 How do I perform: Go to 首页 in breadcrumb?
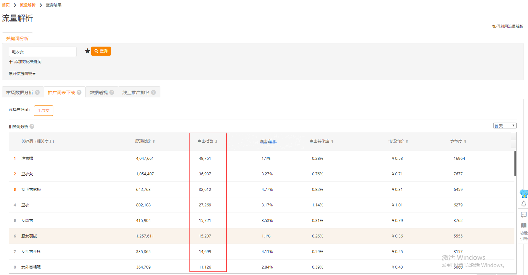6,5
